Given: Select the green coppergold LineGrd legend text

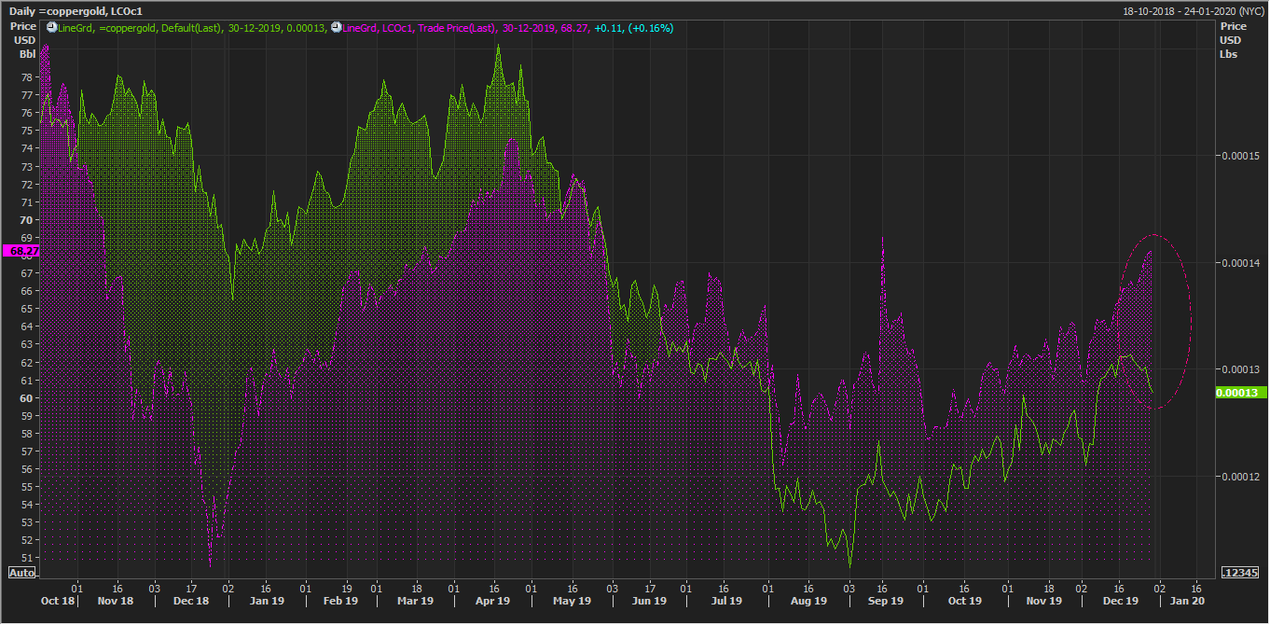Looking at the screenshot, I should coord(193,28).
